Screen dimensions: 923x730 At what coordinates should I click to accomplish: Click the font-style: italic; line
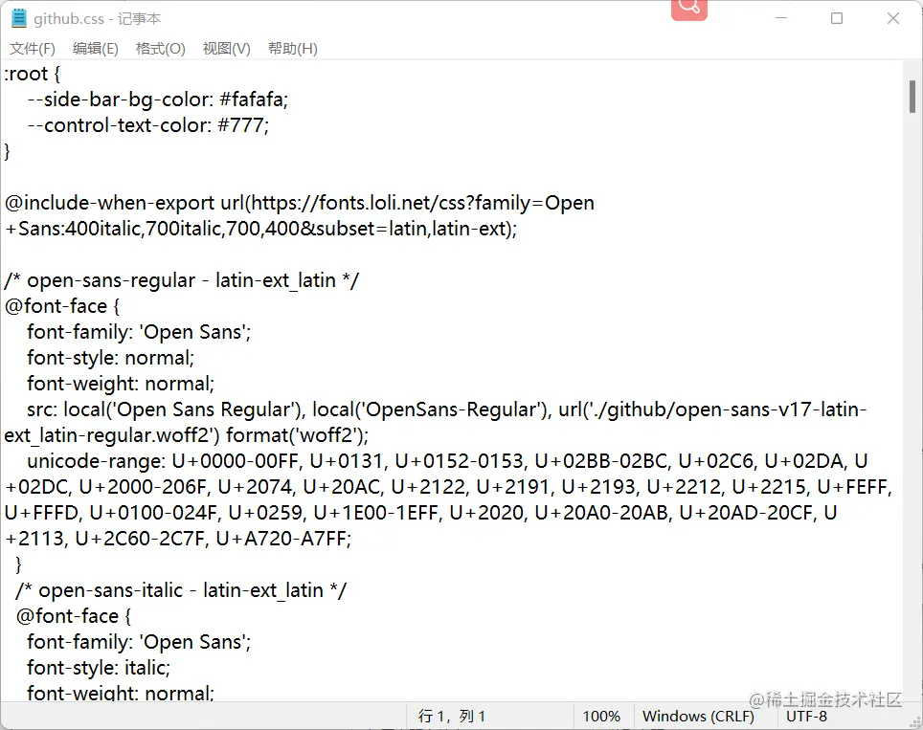(x=99, y=668)
